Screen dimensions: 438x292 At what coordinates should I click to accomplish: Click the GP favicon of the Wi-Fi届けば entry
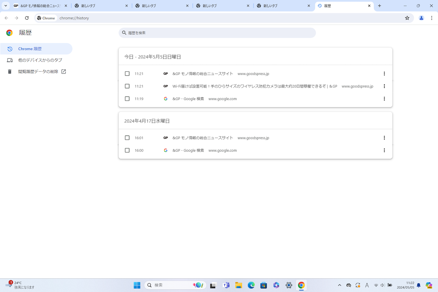pos(166,86)
